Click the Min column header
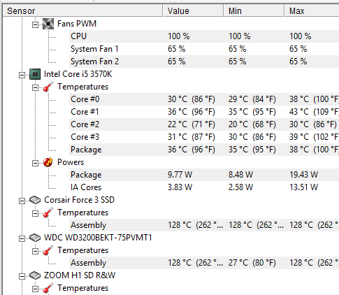 pyautogui.click(x=254, y=11)
